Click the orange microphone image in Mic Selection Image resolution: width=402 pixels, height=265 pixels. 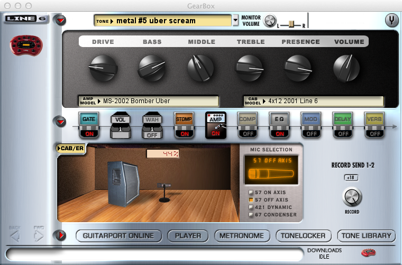pos(271,174)
